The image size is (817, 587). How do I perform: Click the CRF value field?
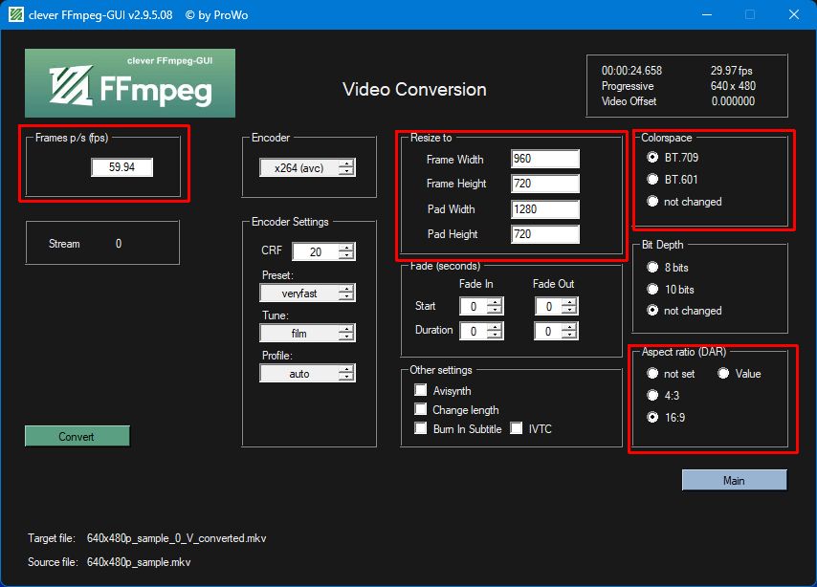(316, 252)
